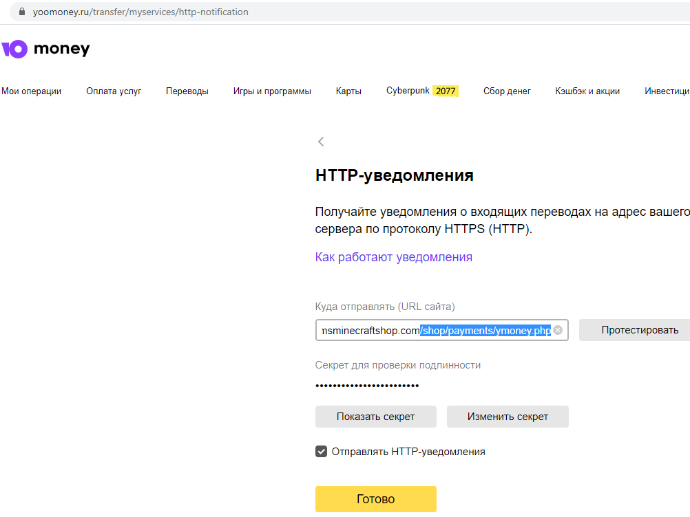Navigate to Сбор денег section
Screen dimensions: 690x517
507,91
